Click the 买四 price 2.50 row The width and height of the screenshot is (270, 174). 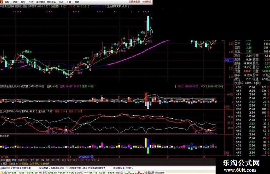point(252,47)
